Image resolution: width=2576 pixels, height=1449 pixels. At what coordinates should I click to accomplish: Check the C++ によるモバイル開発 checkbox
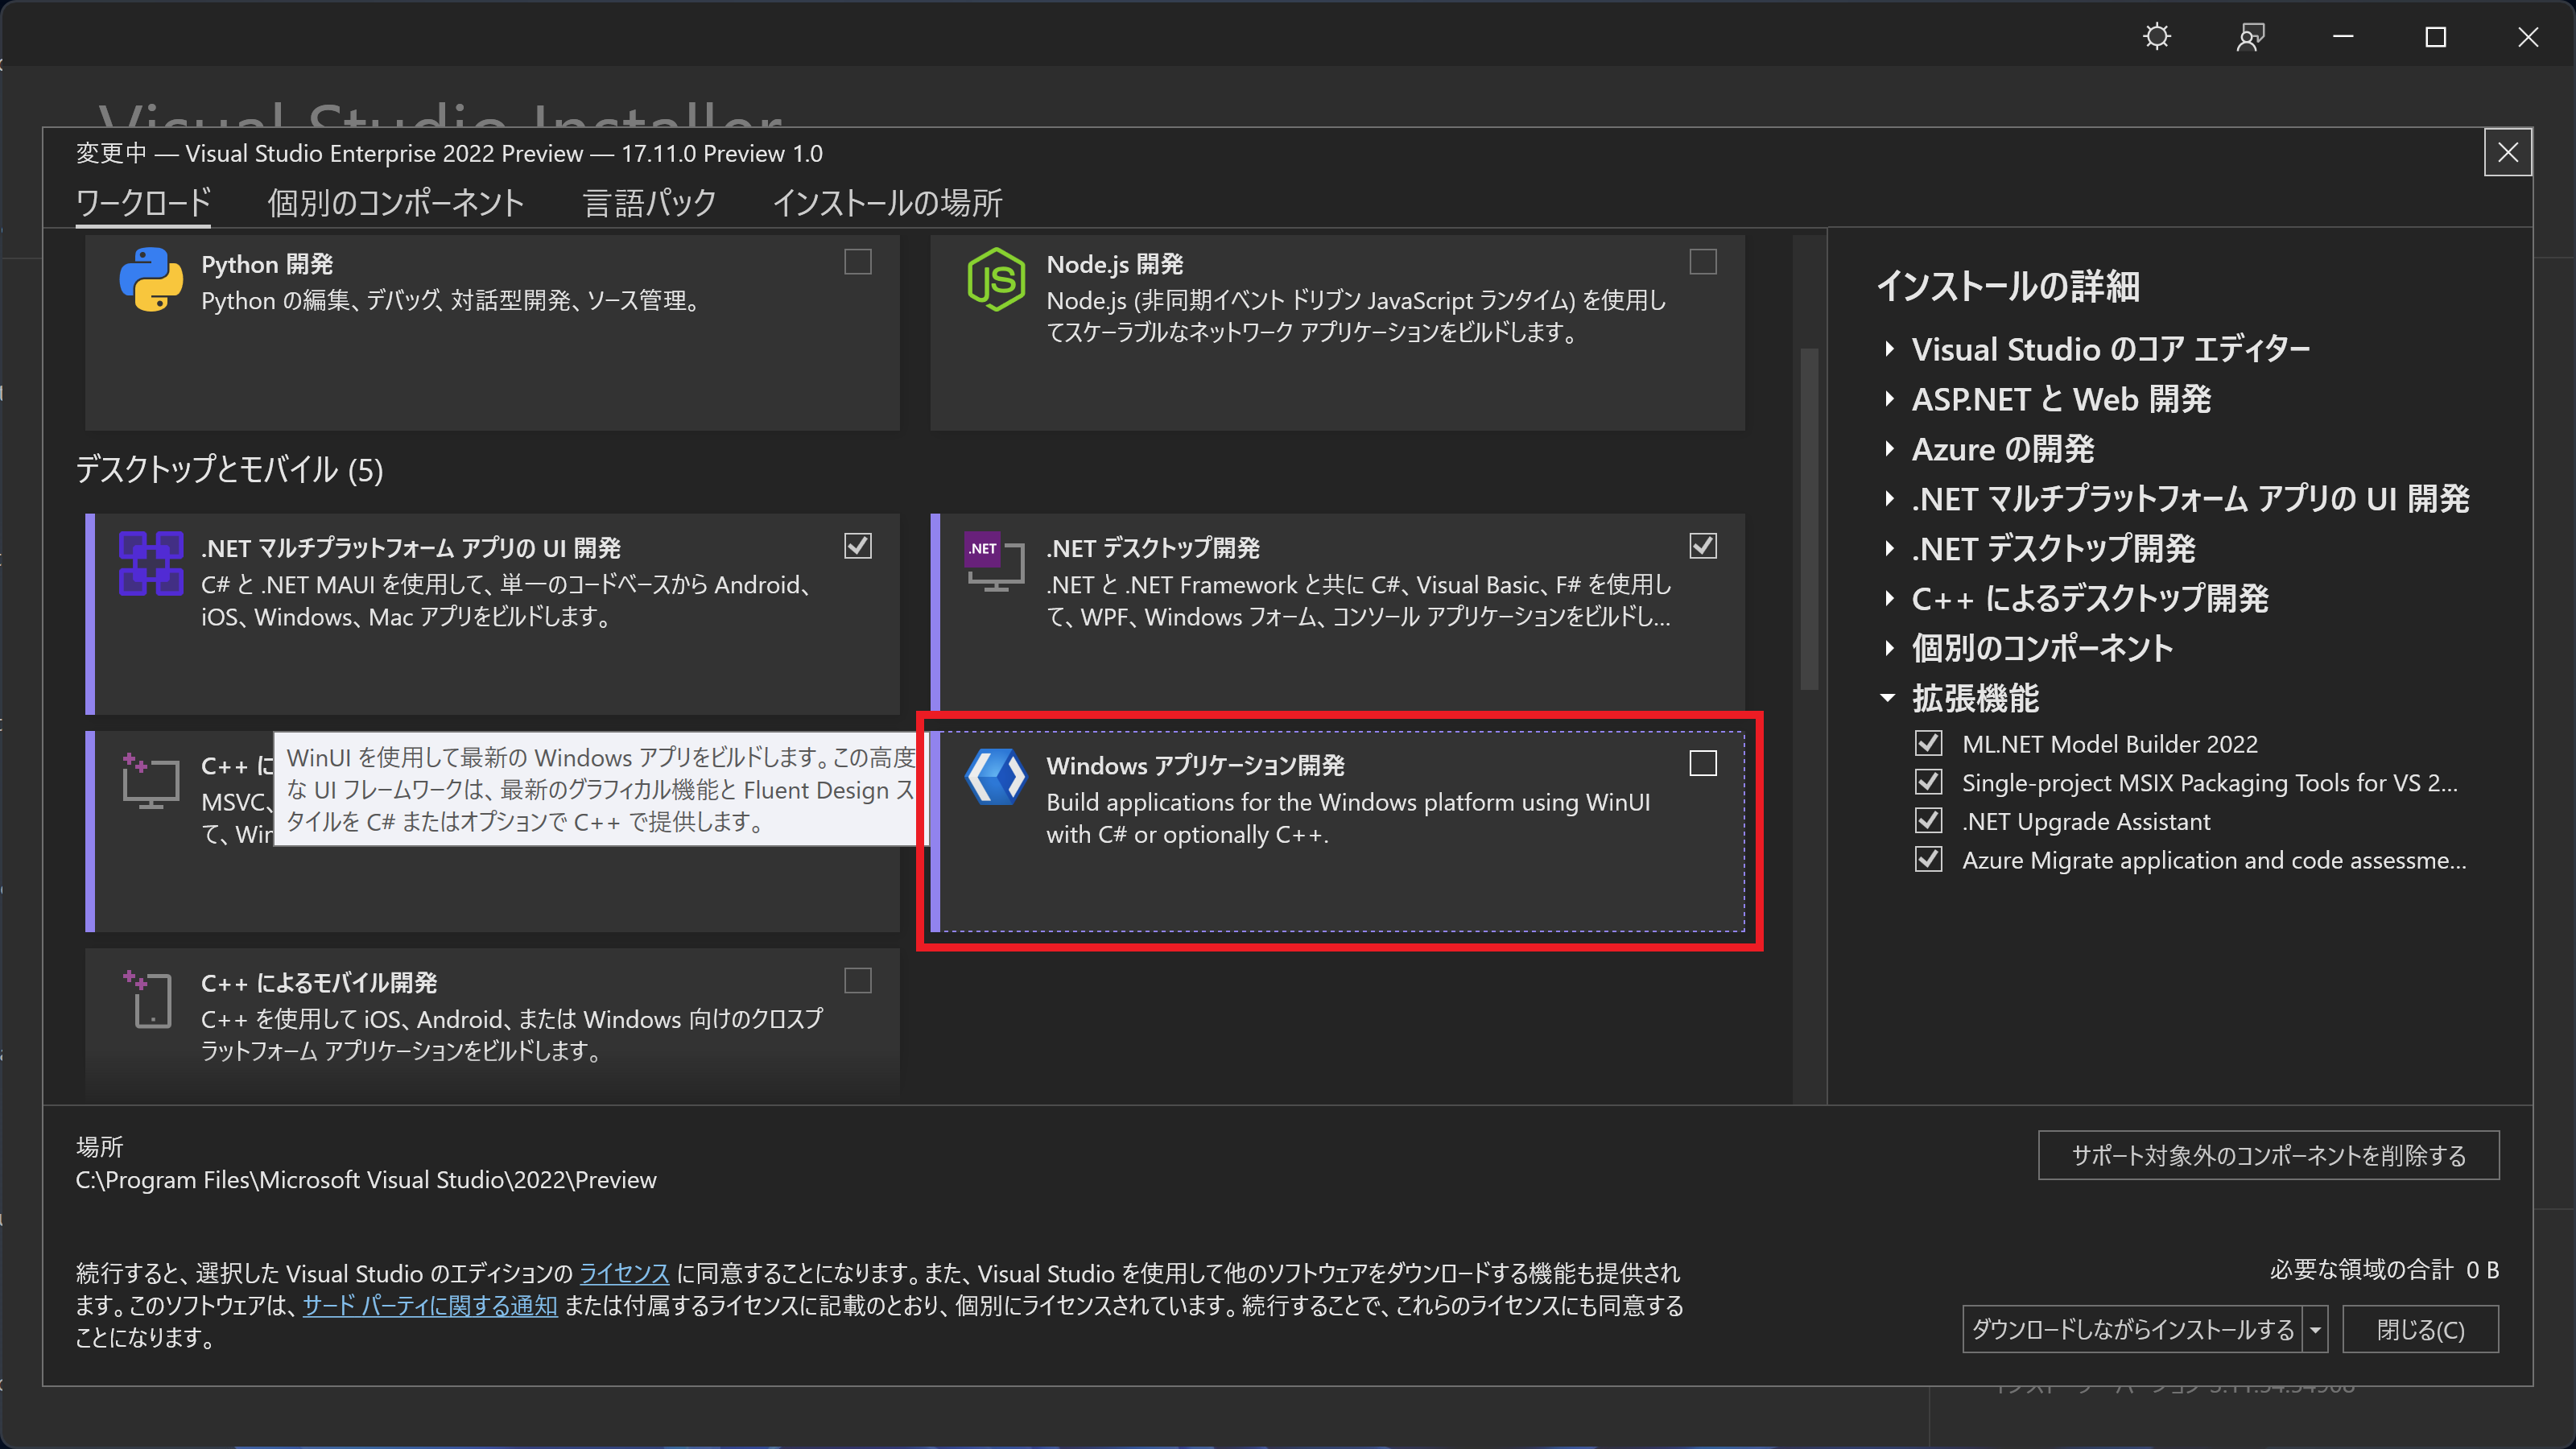point(858,981)
